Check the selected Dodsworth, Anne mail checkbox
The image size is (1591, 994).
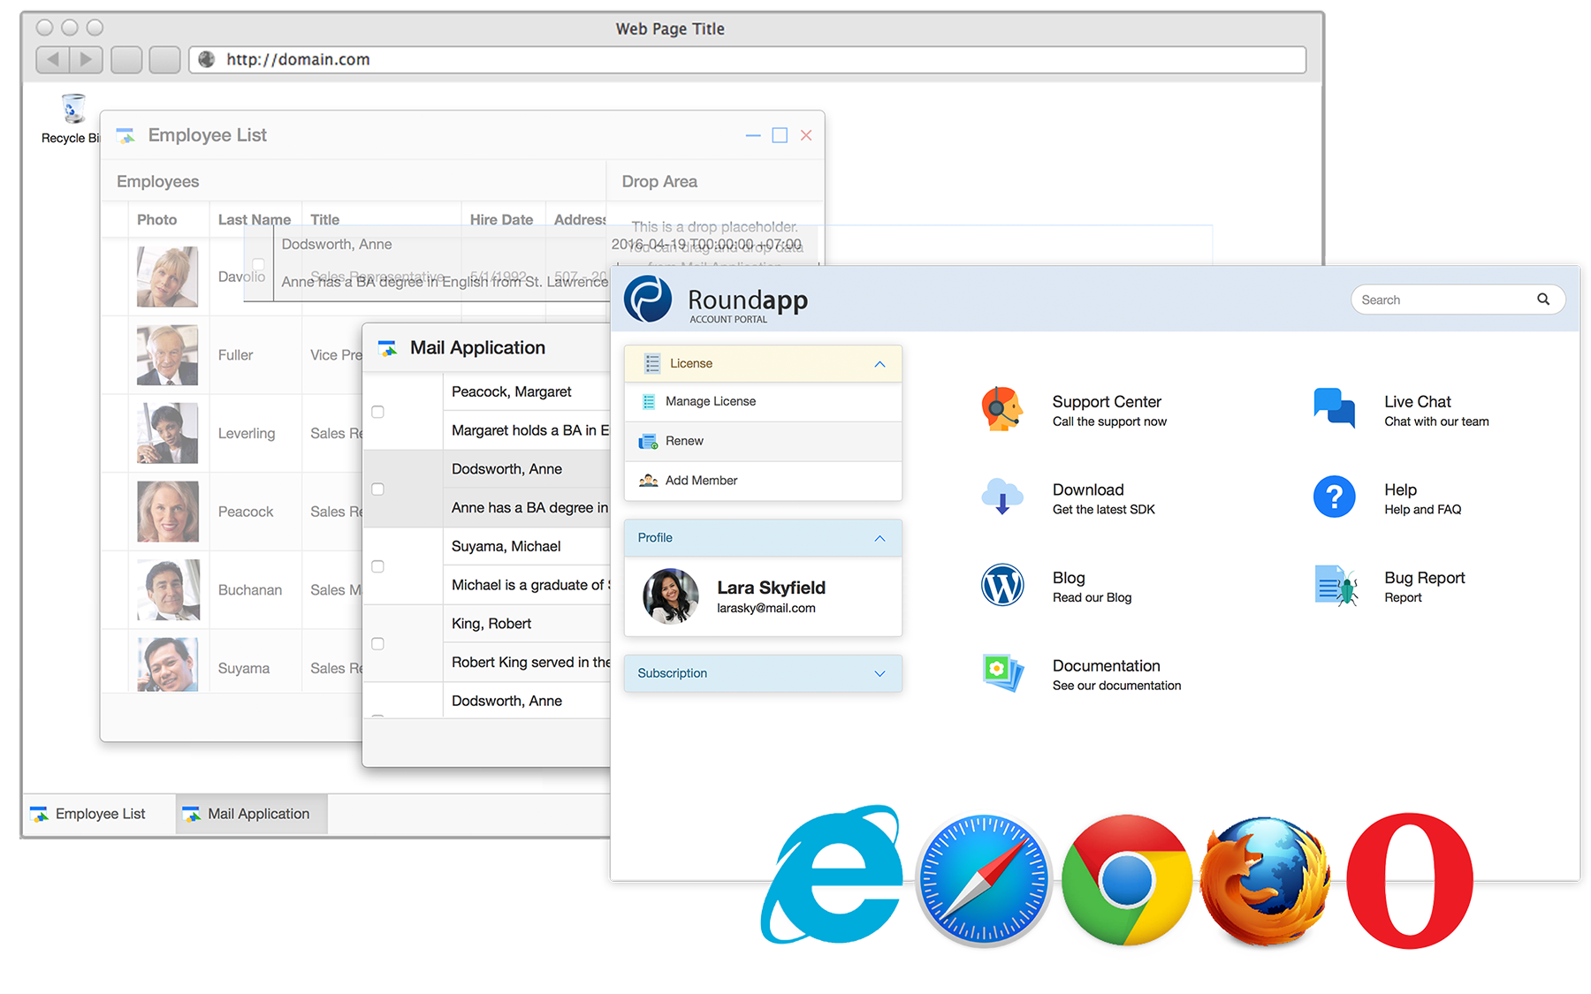coord(377,489)
